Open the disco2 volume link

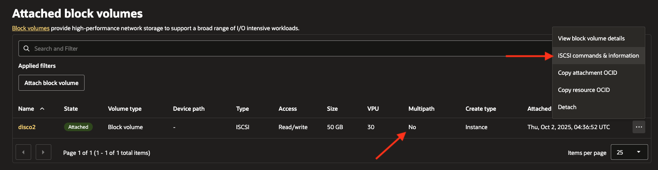(x=27, y=127)
